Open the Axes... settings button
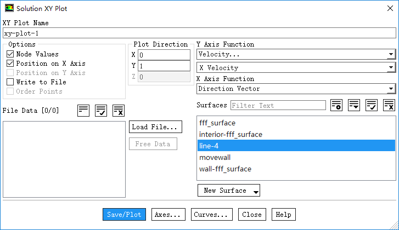399x230 pixels. tap(169, 215)
